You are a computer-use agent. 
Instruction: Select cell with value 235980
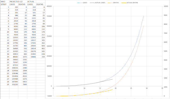[x=14, y=79]
